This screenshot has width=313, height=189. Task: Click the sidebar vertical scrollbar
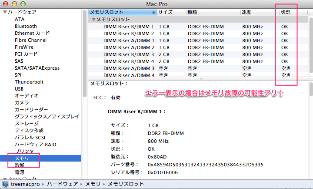pos(85,54)
